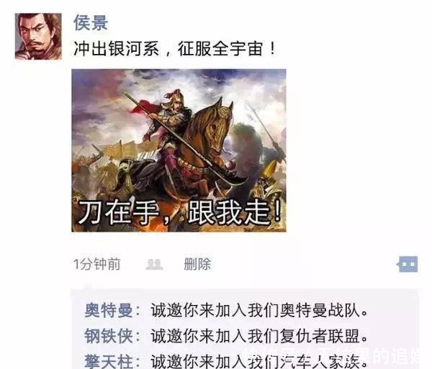This screenshot has height=369, width=432.
Task: Open 侯景's profile avatar
Action: click(38, 36)
